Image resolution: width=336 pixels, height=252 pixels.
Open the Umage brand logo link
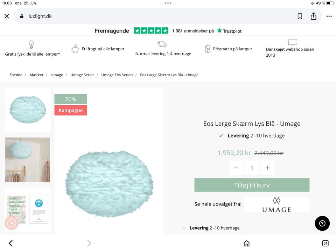pos(276,205)
